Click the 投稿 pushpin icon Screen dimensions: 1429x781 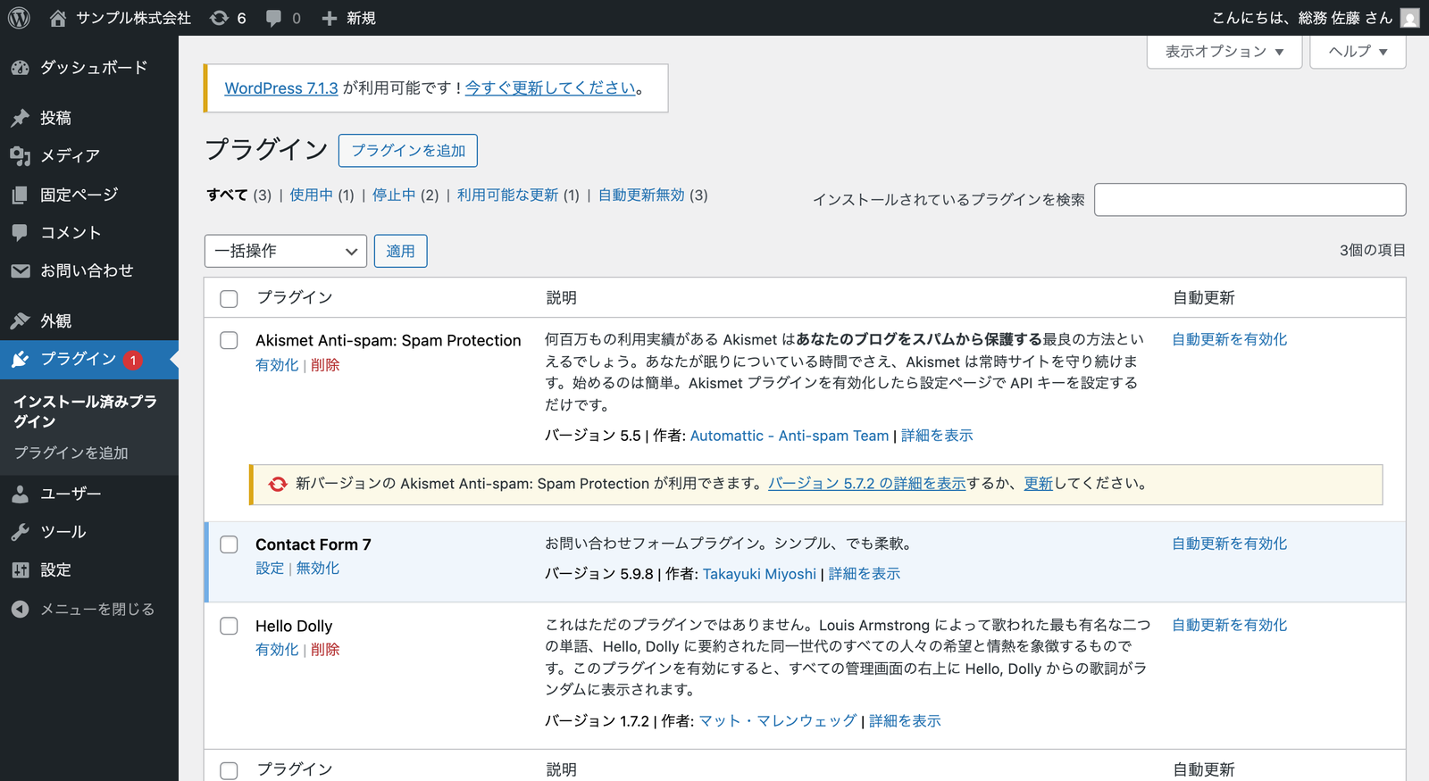(20, 118)
